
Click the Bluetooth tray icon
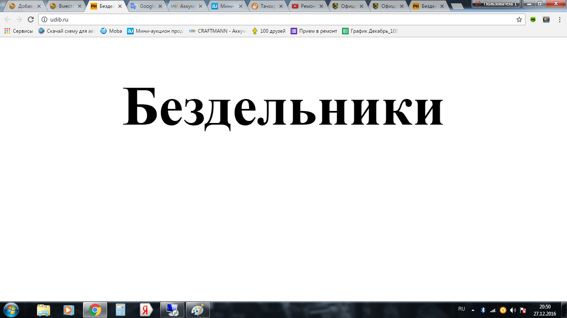(483, 310)
